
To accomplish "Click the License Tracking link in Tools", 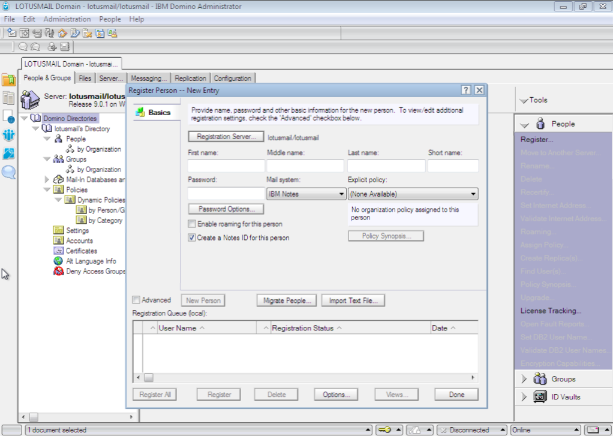I will (x=551, y=311).
